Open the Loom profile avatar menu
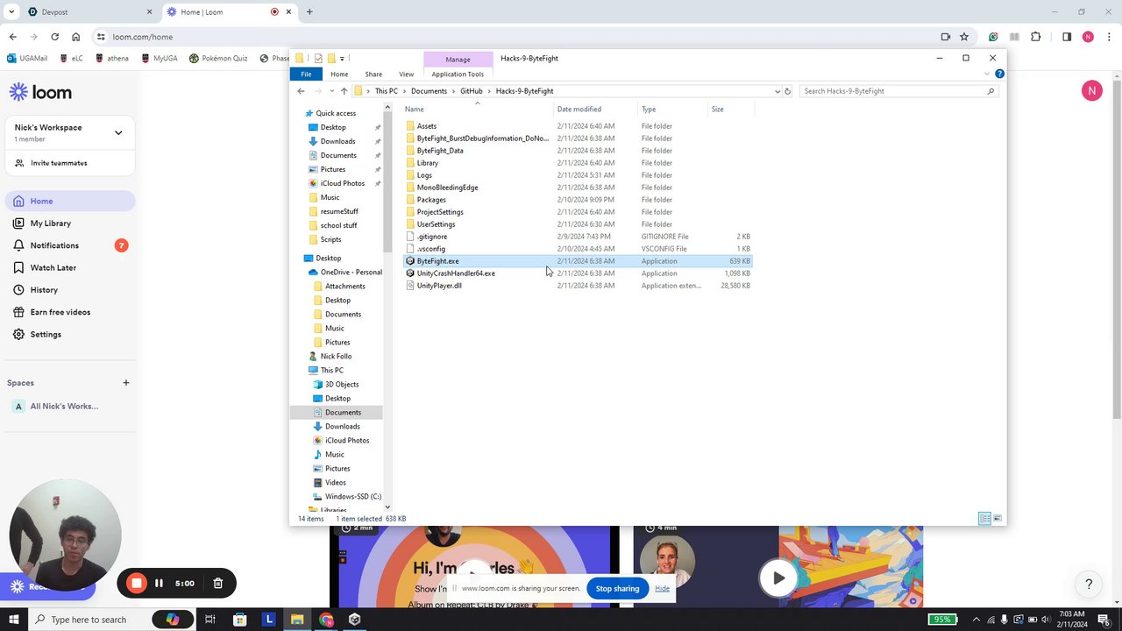The width and height of the screenshot is (1122, 631). point(1091,90)
